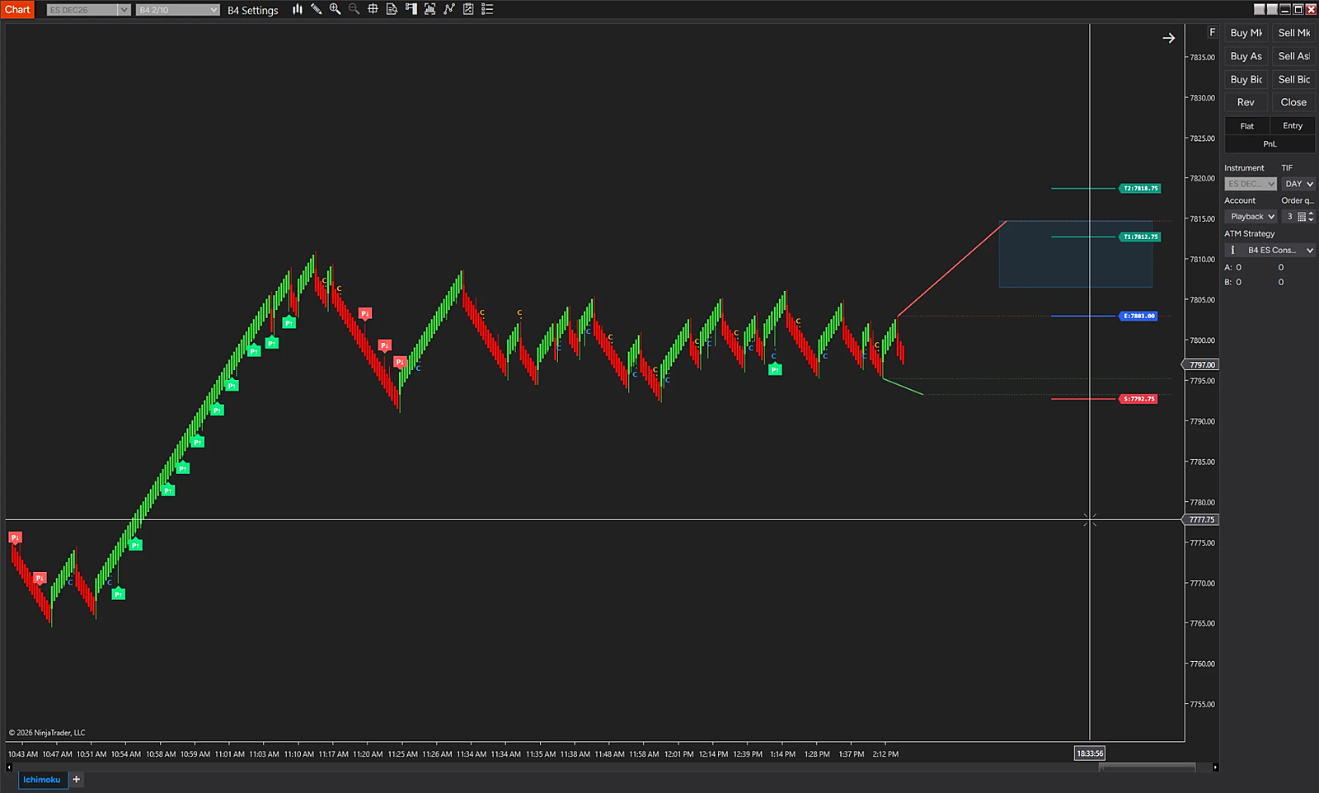
Task: Click the Buy Ask button
Action: (1246, 56)
